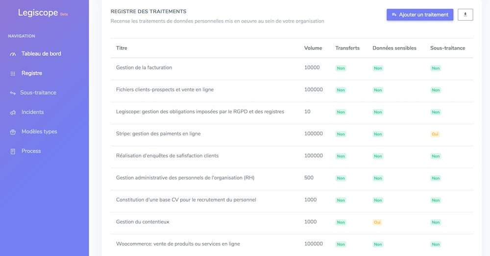Viewport: 490px width, 256px height.
Task: Click the Legiscope logo
Action: coord(38,13)
